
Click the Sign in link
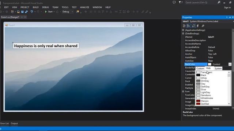click(x=227, y=7)
